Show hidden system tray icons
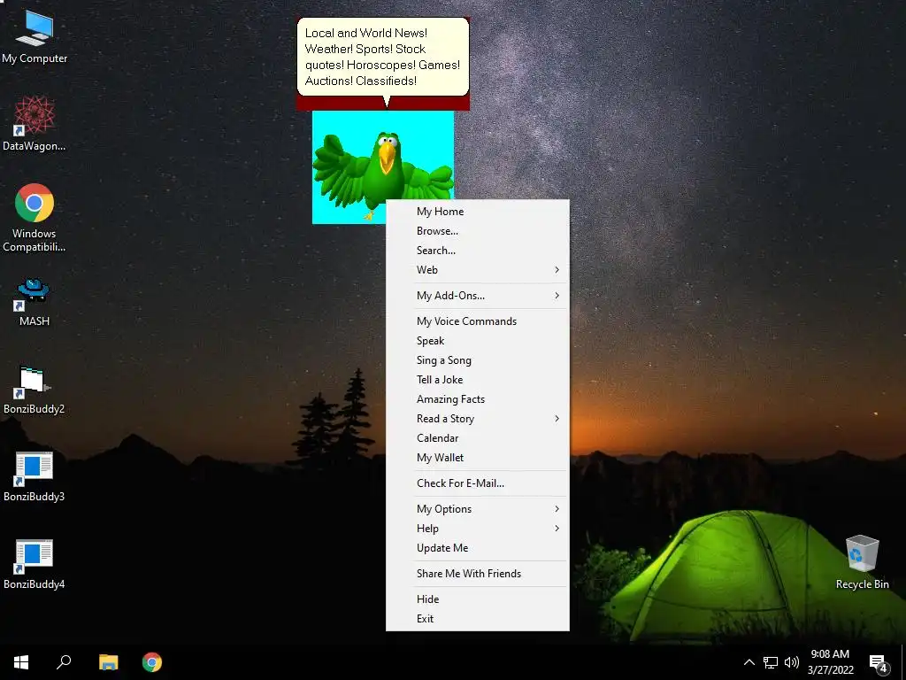The height and width of the screenshot is (680, 906). point(749,662)
